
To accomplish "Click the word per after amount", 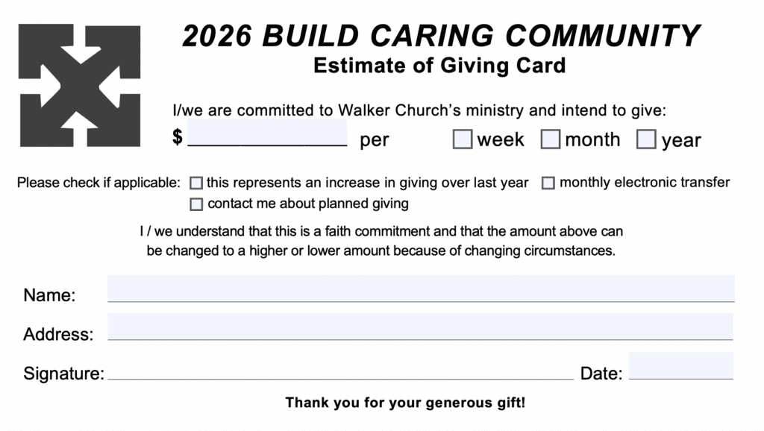I will (375, 140).
